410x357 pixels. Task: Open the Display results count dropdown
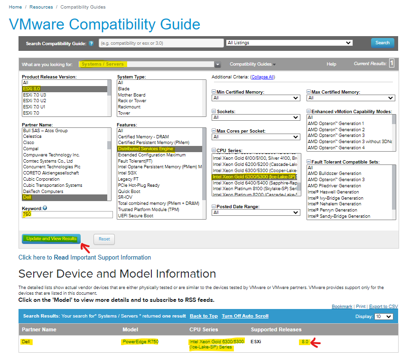coord(383,317)
